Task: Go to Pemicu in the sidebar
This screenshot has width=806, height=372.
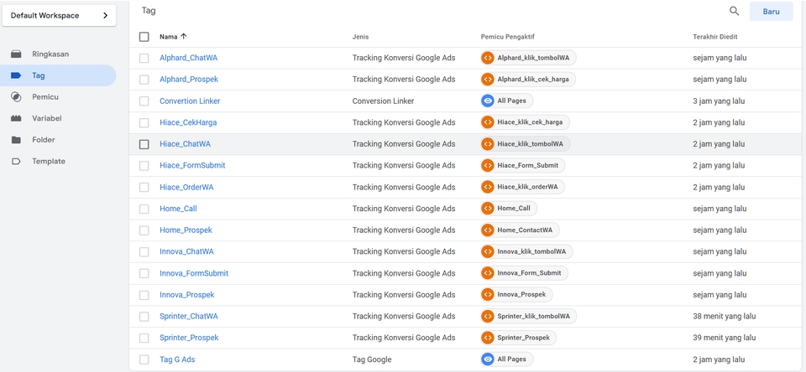Action: coord(45,97)
